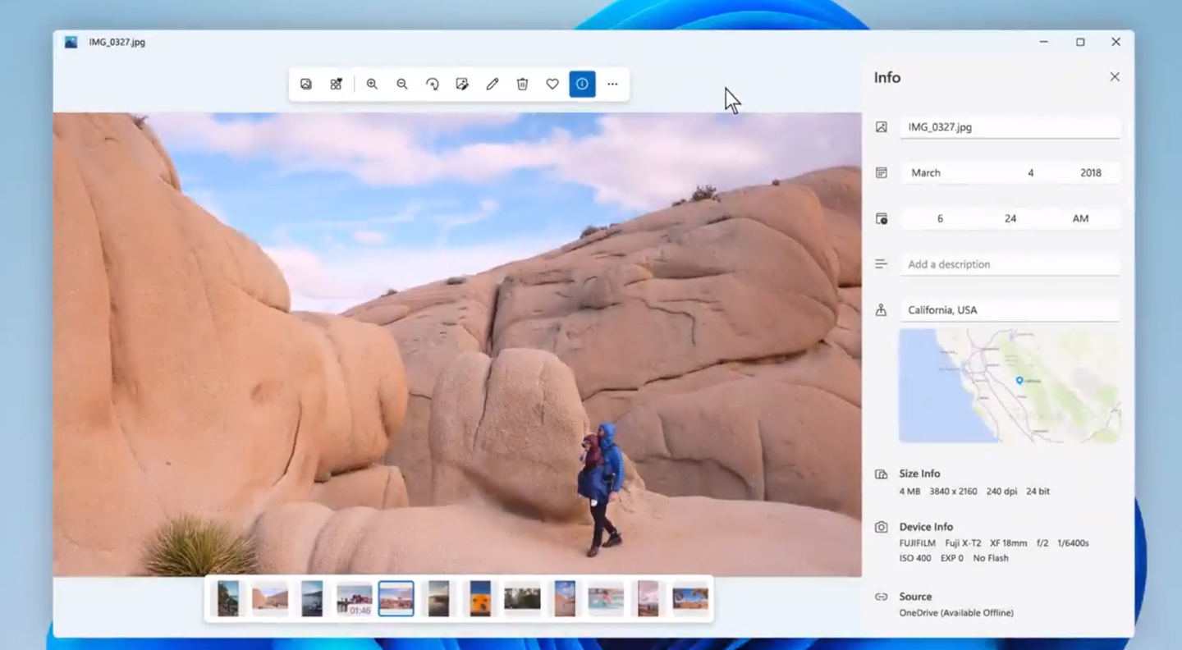Close the Info panel
The height and width of the screenshot is (650, 1182).
(x=1115, y=76)
